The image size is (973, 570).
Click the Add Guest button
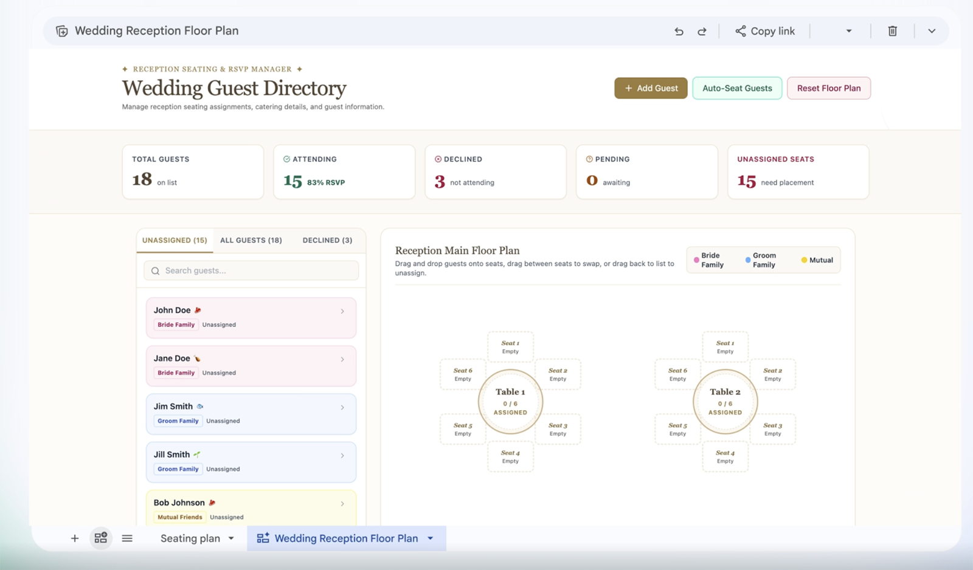point(651,88)
